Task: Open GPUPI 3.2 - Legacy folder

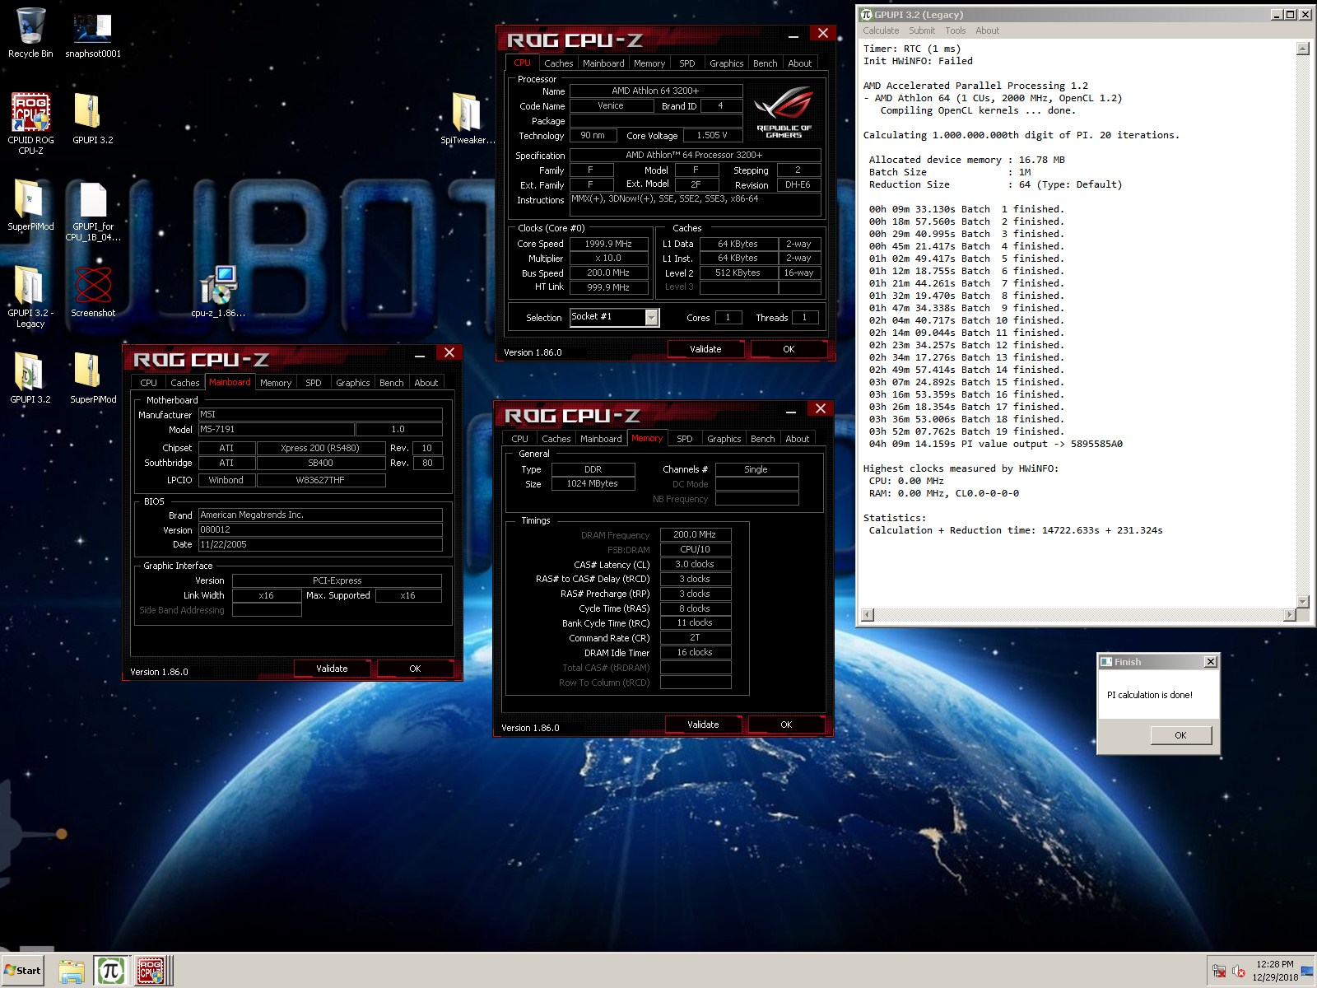Action: point(30,296)
